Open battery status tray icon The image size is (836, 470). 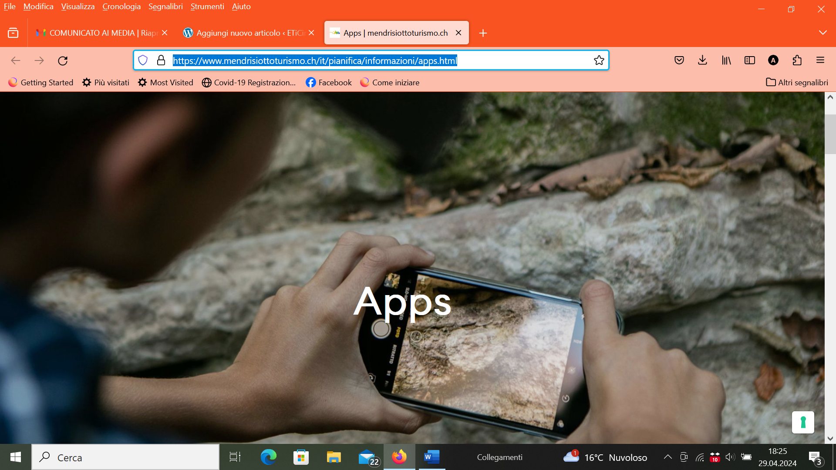pyautogui.click(x=746, y=457)
